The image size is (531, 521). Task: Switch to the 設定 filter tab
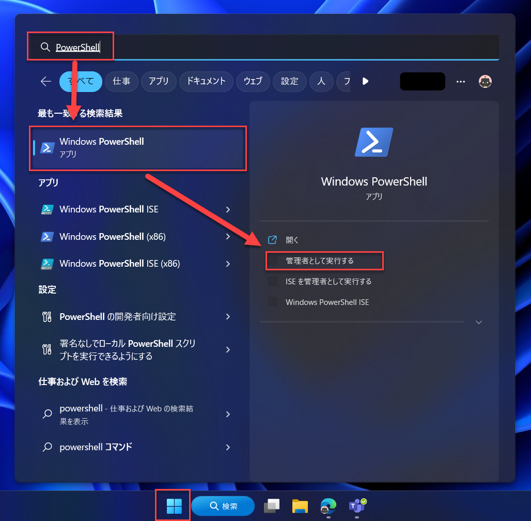[x=290, y=81]
